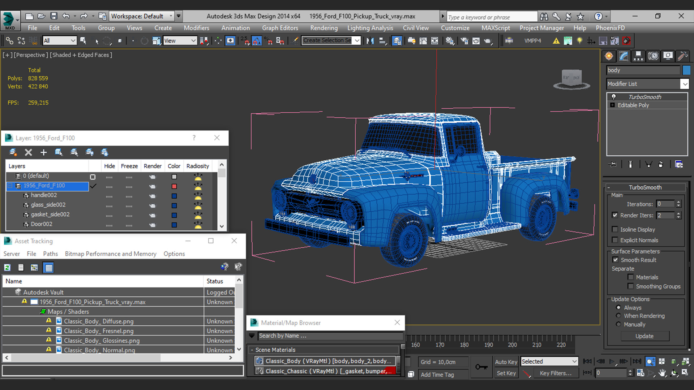The width and height of the screenshot is (694, 390).
Task: Enable the Isoline Display checkbox
Action: click(615, 229)
